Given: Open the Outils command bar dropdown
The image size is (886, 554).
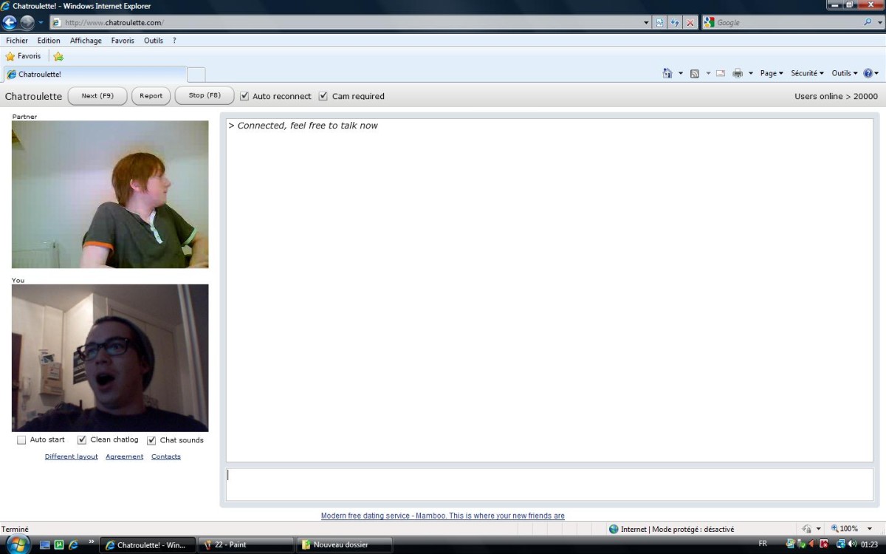Looking at the screenshot, I should [845, 73].
